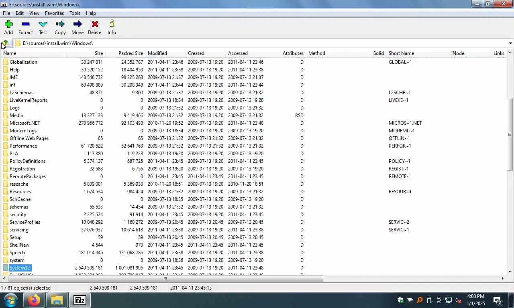Sort by Short Name column header
This screenshot has height=308, width=514.
tap(406, 53)
